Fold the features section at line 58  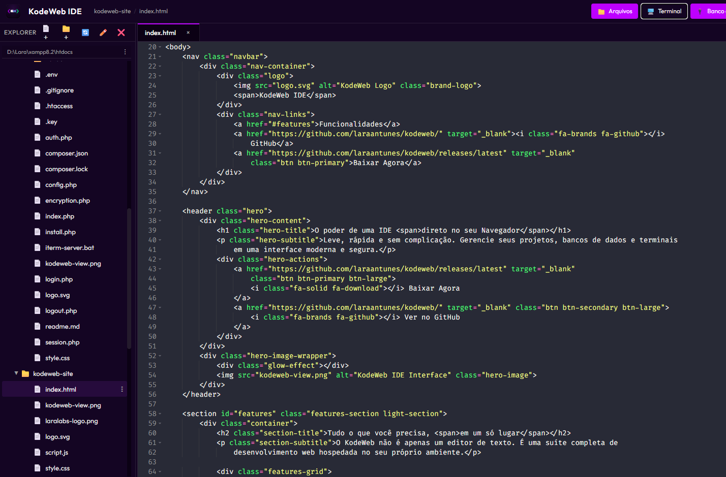[160, 414]
